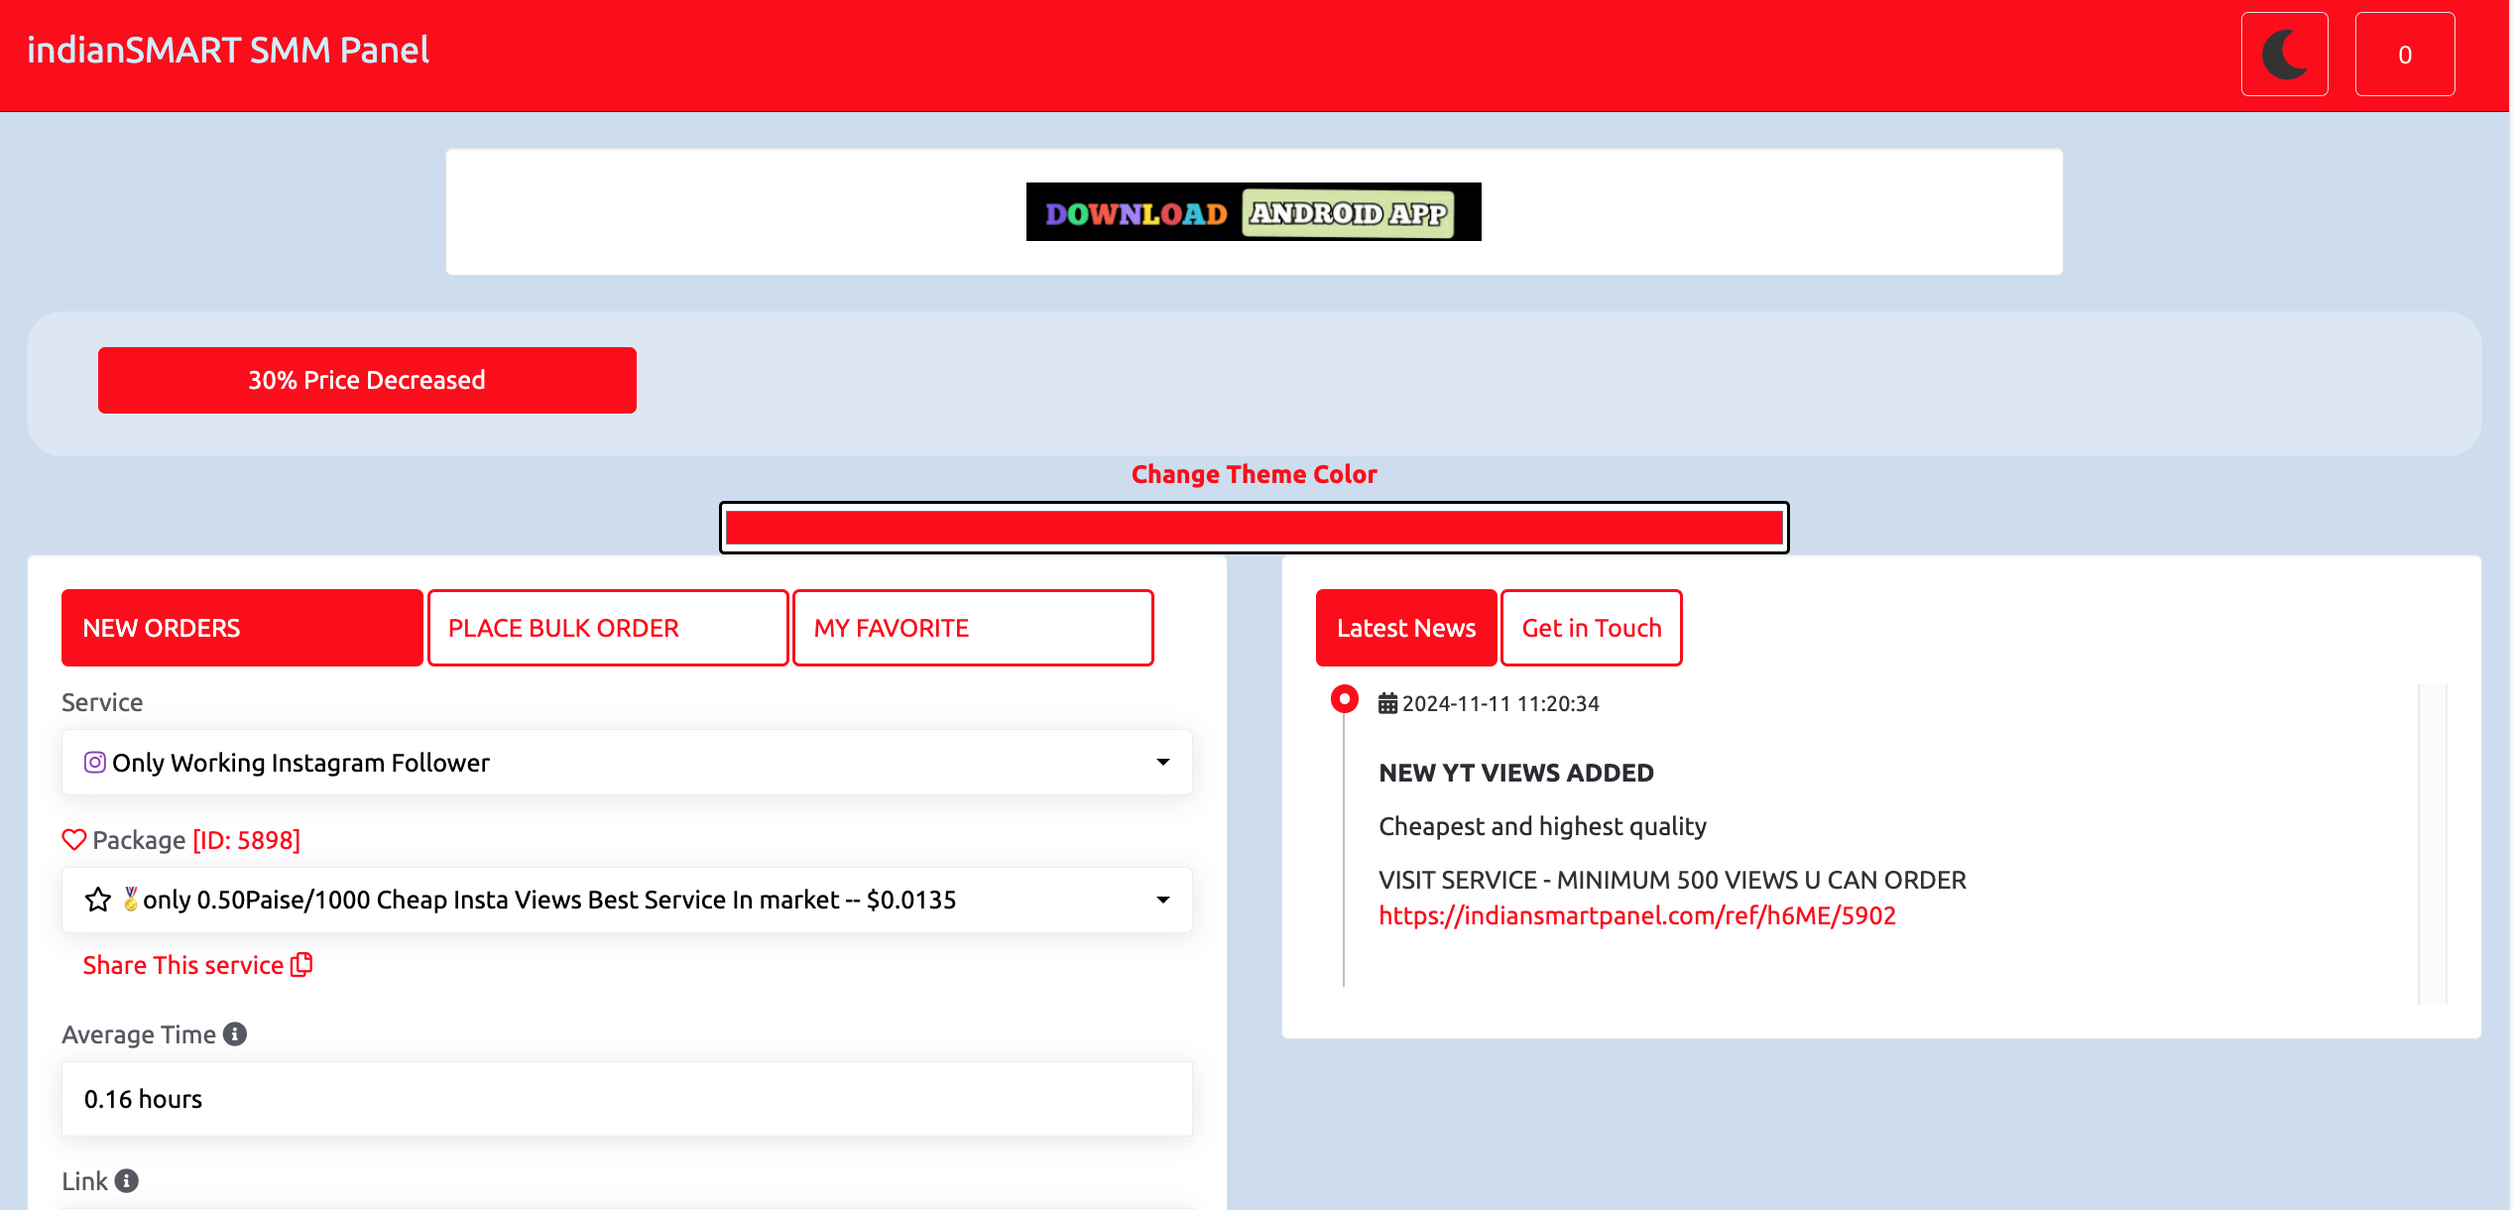Screen dimensions: 2515x1210
Task: Click the 30% Price Decreased button
Action: 367,380
